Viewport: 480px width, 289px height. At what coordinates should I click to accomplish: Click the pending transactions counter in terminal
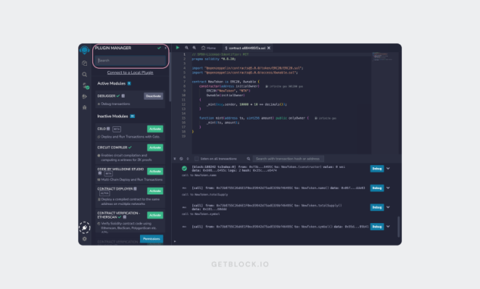(188, 159)
